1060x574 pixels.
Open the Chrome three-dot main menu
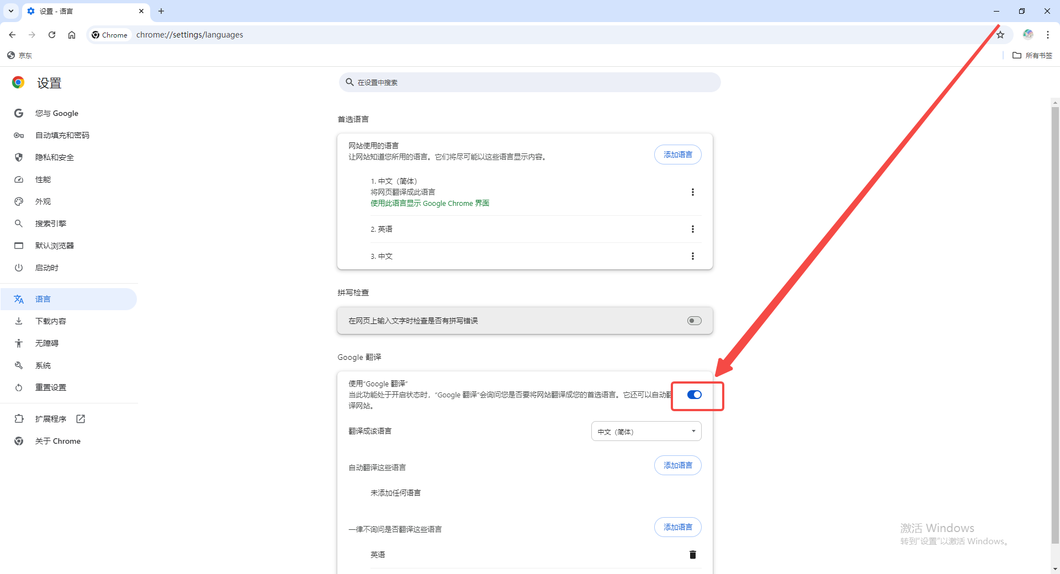click(x=1048, y=35)
